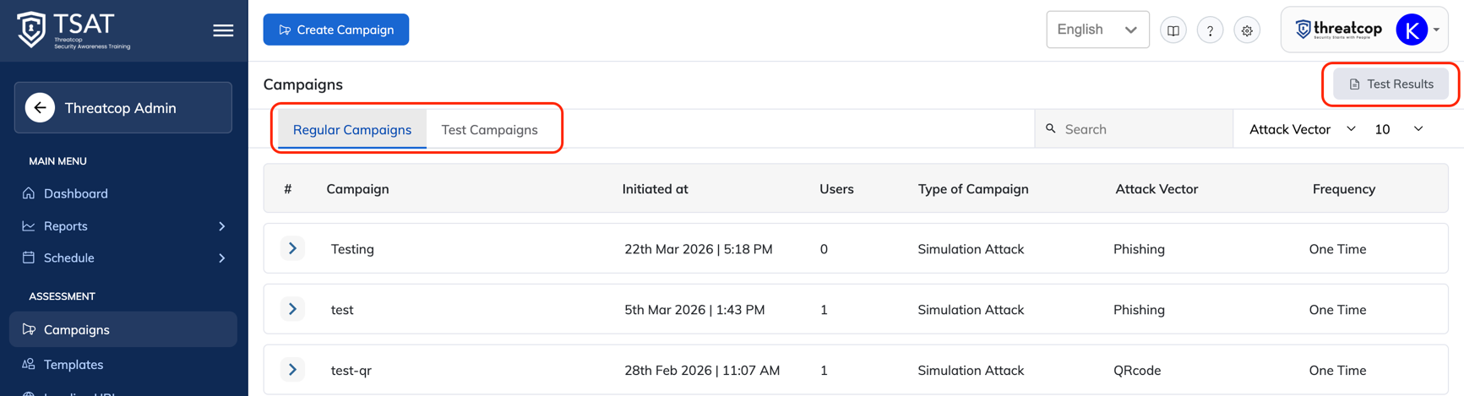Click the Type of Campaign column header
Screen dimensions: 1464x396
[x=973, y=188]
